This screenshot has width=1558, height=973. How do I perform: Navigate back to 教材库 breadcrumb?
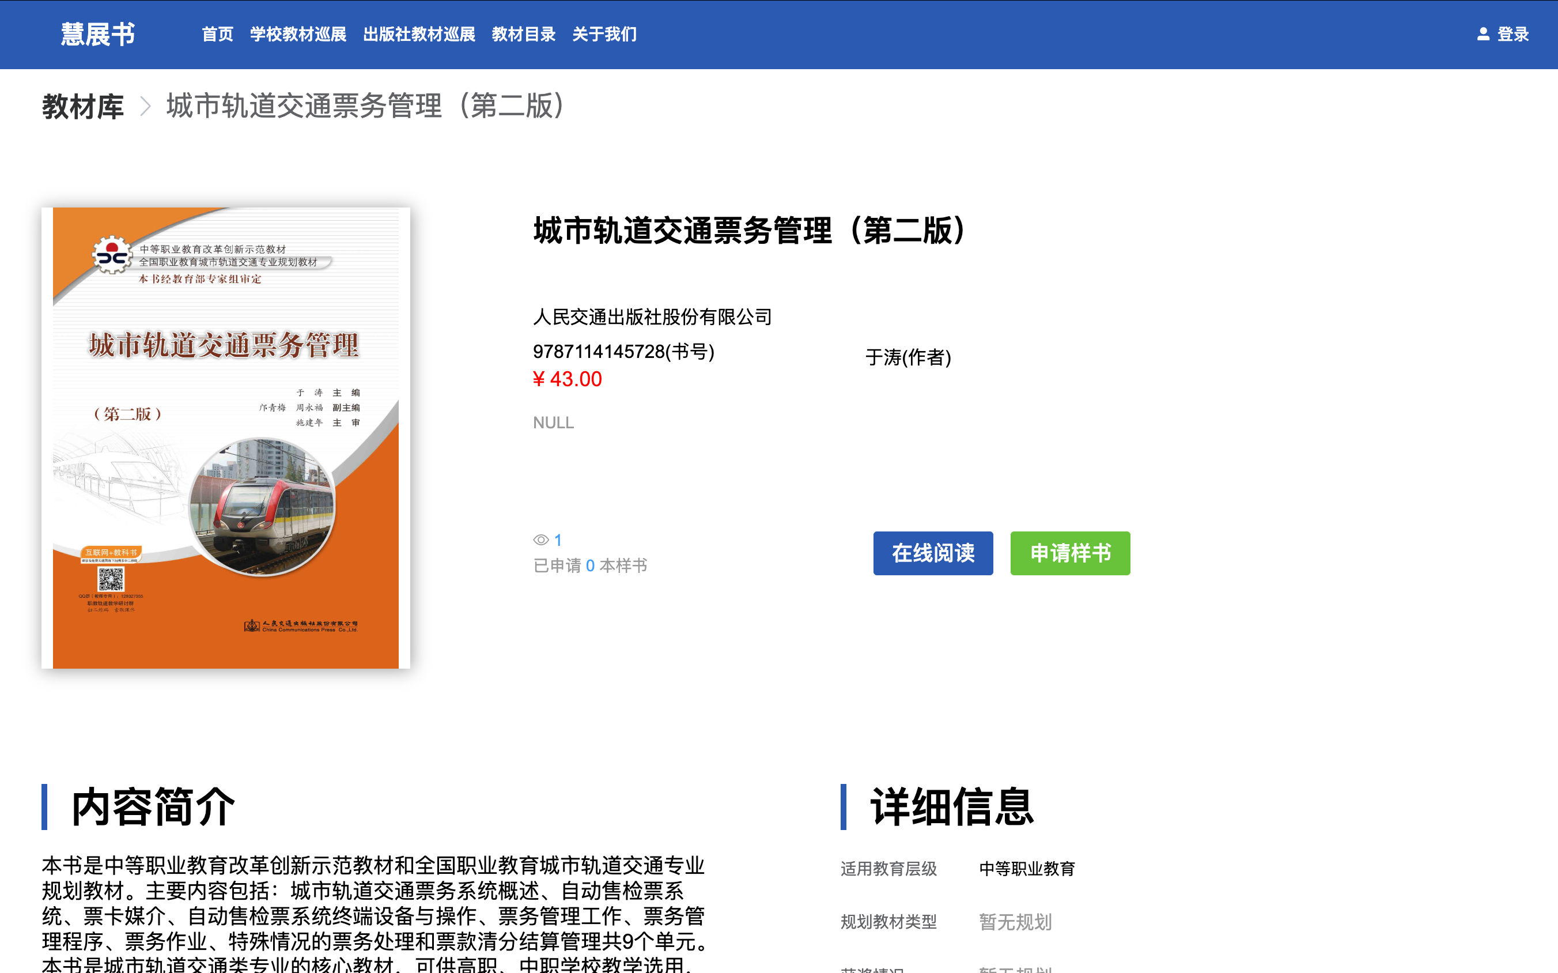pos(83,106)
